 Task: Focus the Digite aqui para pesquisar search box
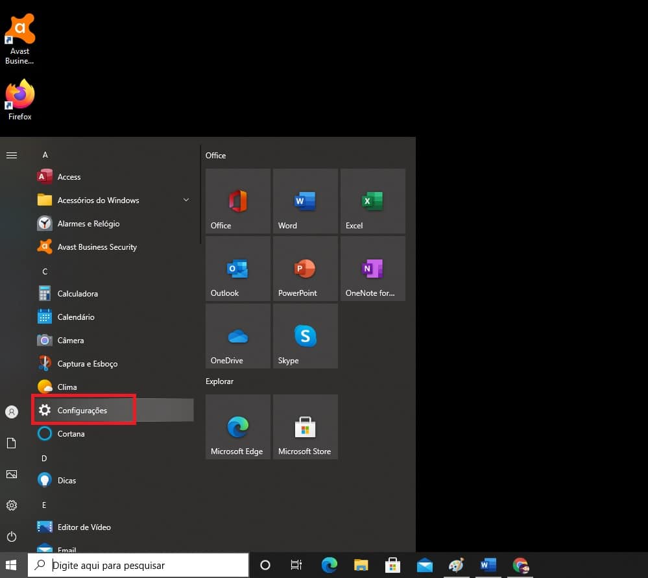(x=138, y=565)
